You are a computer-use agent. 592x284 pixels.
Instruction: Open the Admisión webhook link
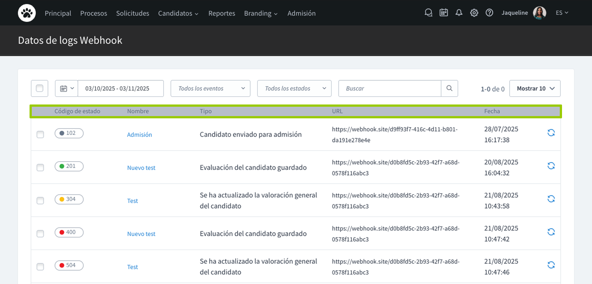pos(140,134)
